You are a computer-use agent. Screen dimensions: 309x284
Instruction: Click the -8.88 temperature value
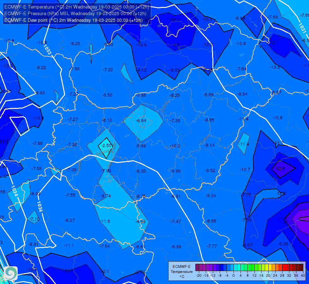point(211,221)
